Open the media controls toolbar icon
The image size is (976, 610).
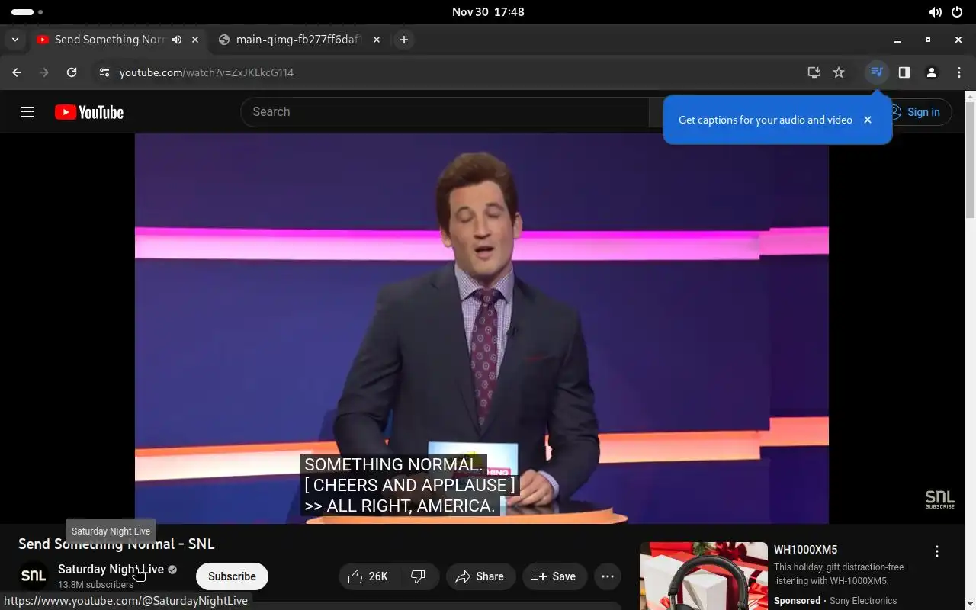(x=877, y=72)
